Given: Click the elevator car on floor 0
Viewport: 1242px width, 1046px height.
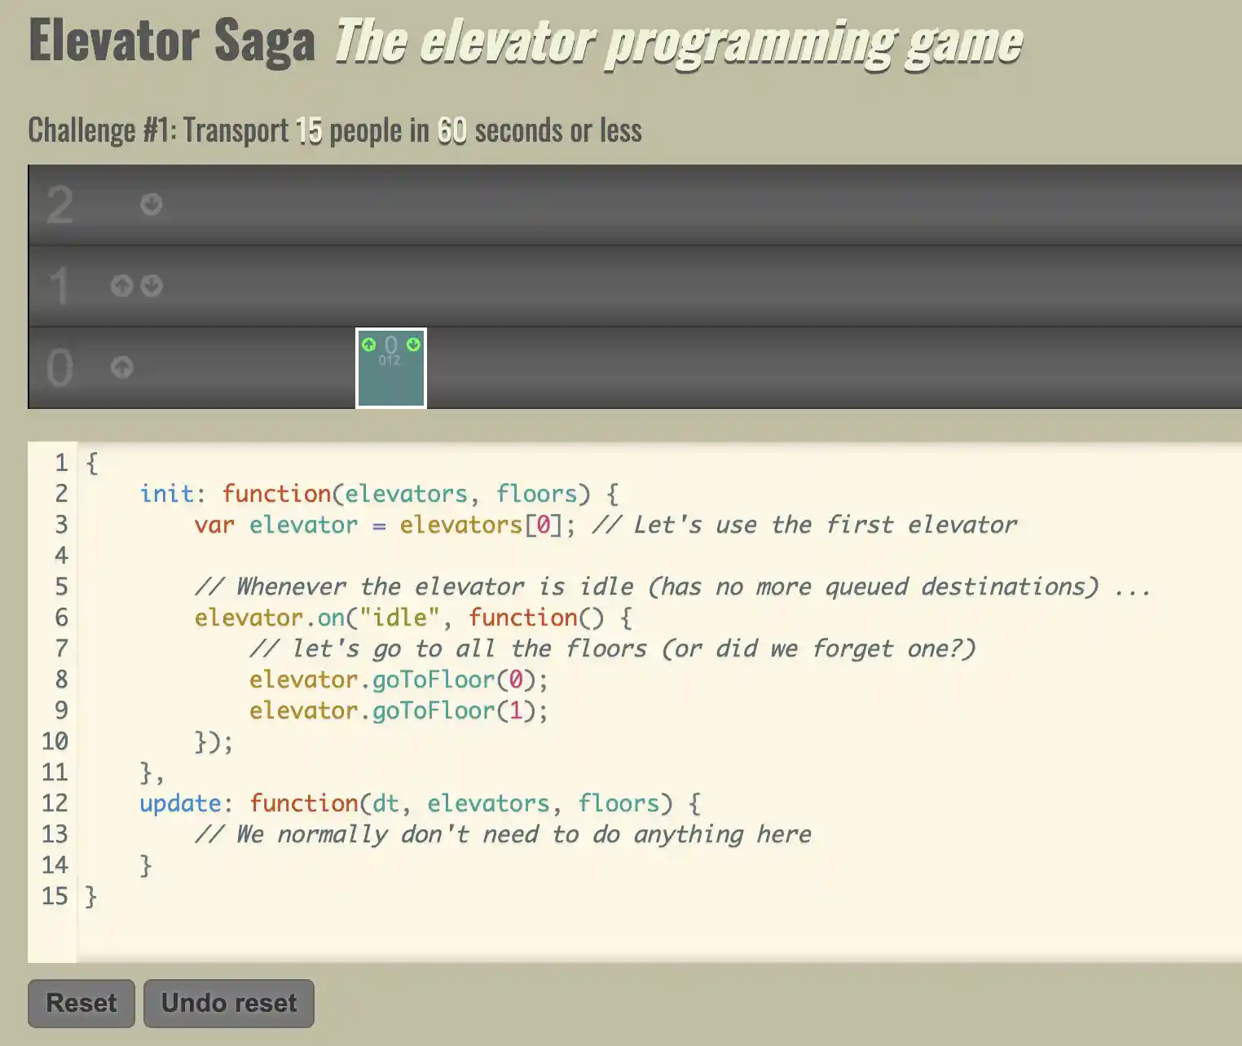Looking at the screenshot, I should 391,368.
